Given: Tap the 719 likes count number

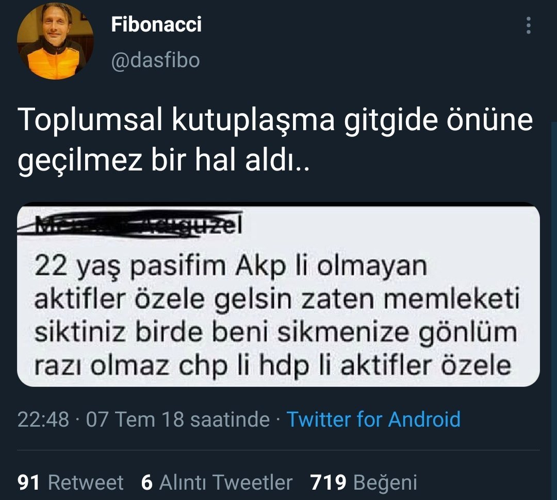Looking at the screenshot, I should [x=328, y=482].
